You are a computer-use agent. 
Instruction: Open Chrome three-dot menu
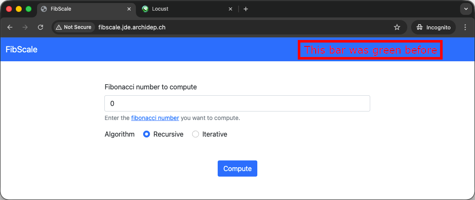(465, 27)
